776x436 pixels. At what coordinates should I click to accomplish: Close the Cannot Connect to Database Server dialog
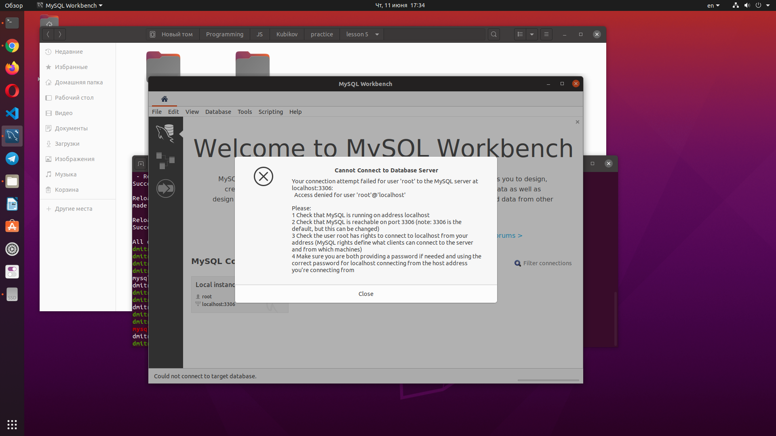(366, 293)
